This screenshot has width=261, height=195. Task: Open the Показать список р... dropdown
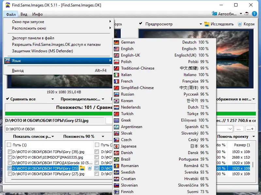click(53, 136)
